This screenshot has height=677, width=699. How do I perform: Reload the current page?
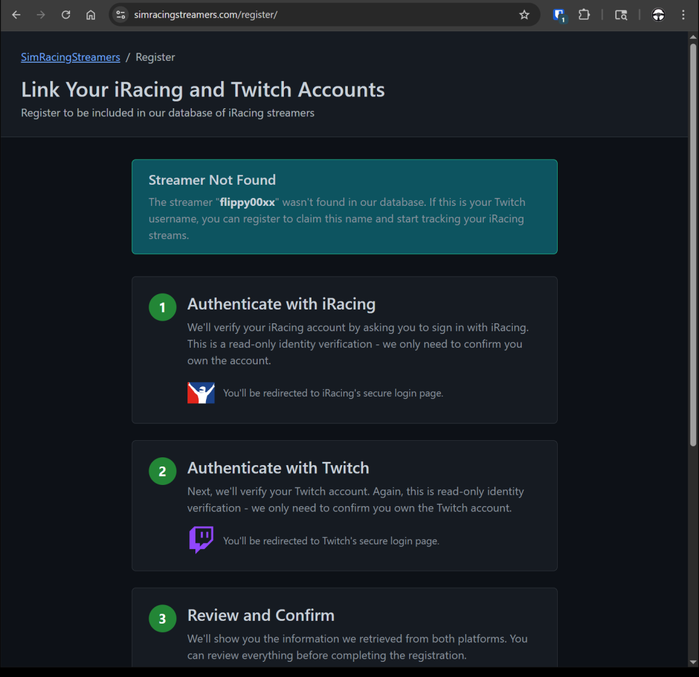[x=66, y=15]
